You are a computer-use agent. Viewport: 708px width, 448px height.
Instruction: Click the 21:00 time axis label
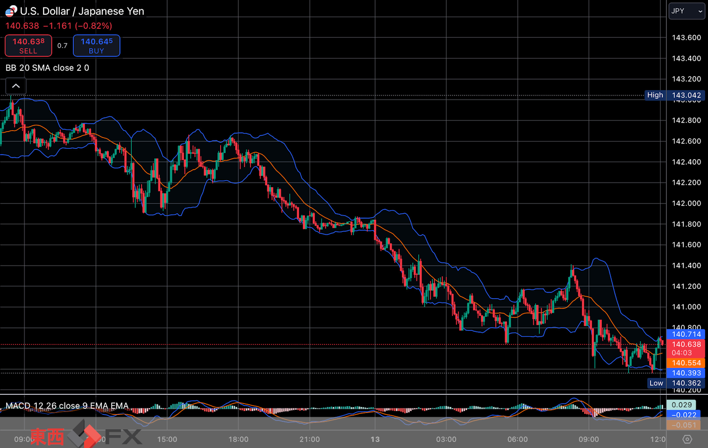tap(309, 439)
